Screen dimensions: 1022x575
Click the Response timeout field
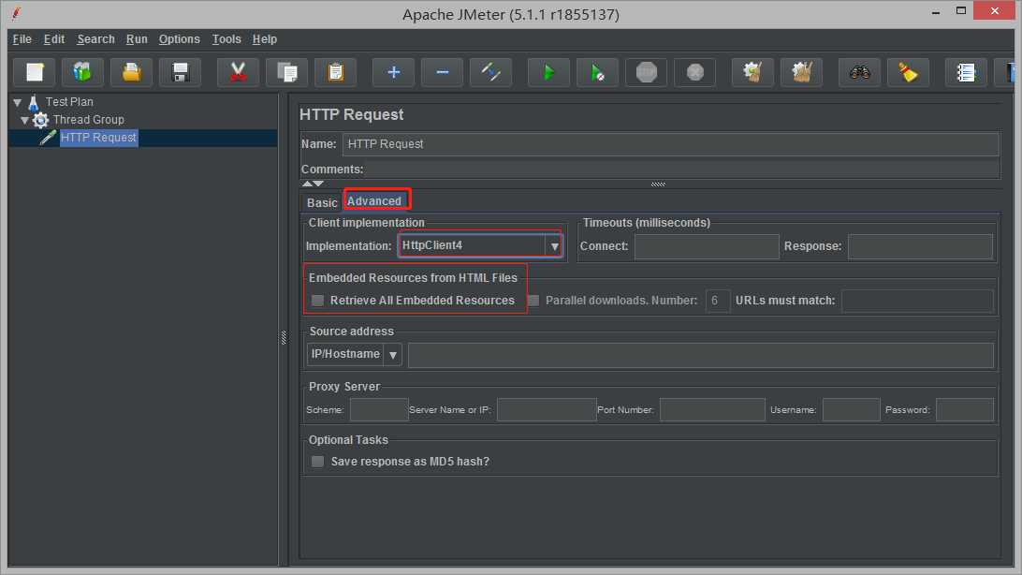tap(920, 246)
